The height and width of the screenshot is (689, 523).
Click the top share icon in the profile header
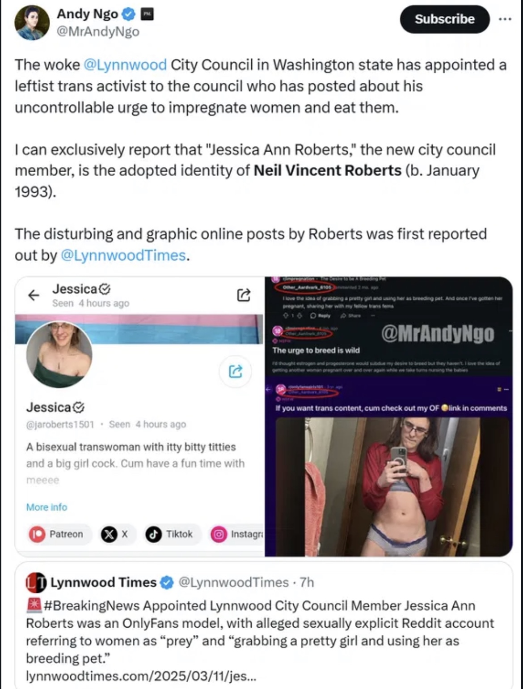(244, 295)
